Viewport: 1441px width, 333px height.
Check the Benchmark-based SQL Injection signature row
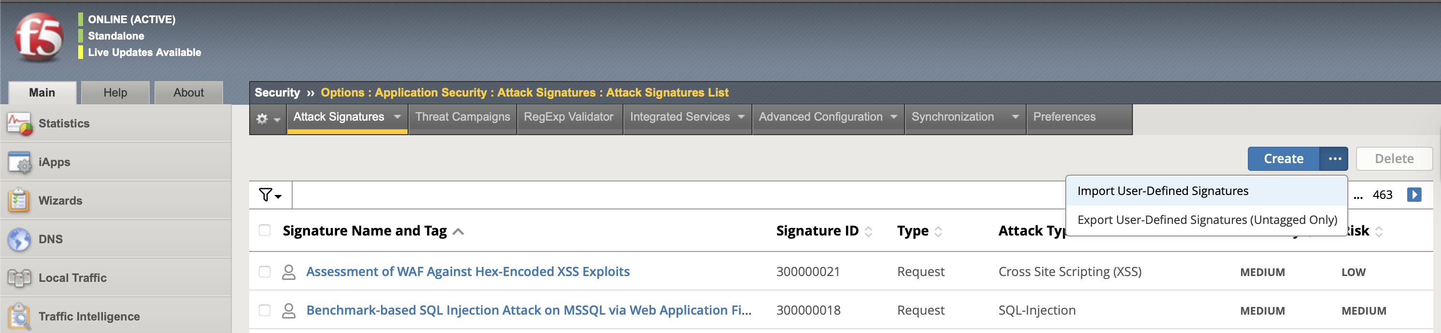265,310
